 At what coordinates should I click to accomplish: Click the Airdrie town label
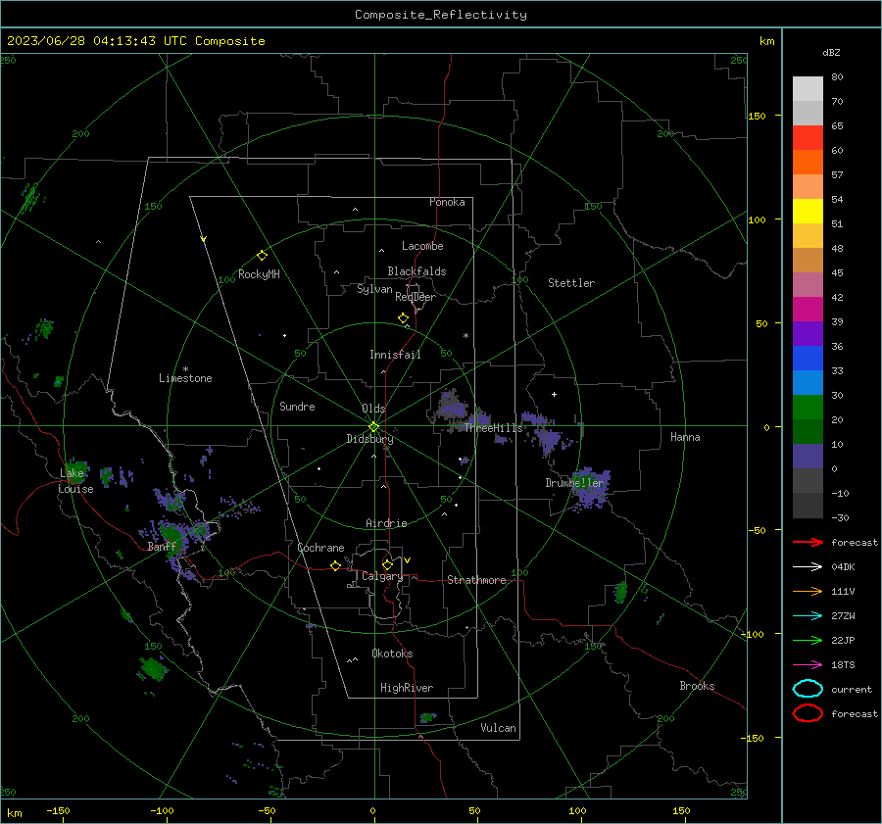[x=386, y=523]
